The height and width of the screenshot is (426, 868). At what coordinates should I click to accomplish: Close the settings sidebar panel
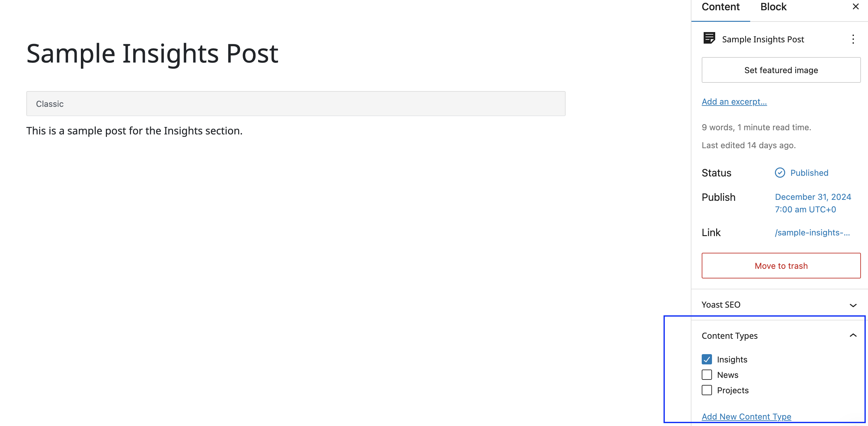coord(855,7)
